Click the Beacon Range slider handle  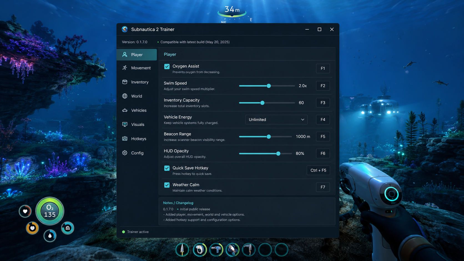point(269,136)
